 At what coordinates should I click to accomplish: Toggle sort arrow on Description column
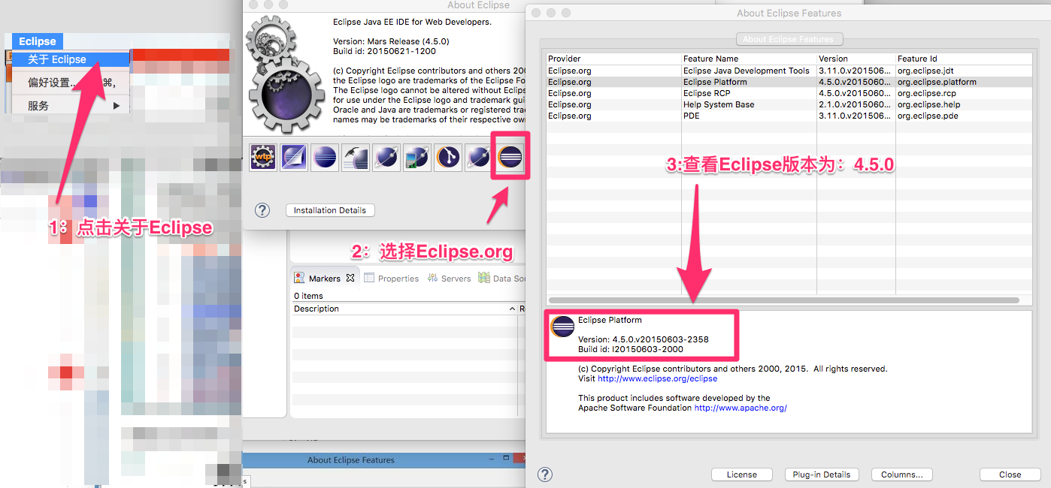[x=512, y=309]
